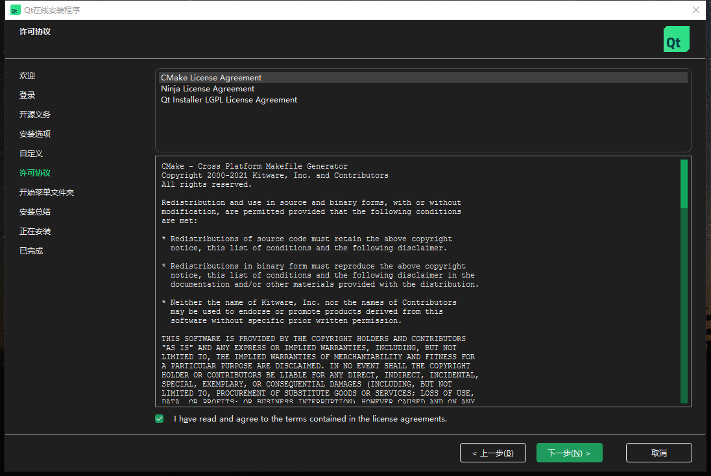Click the 开源义务 step in the sidebar
Viewport: 711px width, 476px height.
(35, 115)
